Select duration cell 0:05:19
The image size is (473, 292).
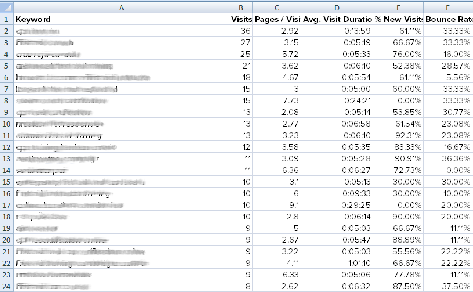point(337,42)
